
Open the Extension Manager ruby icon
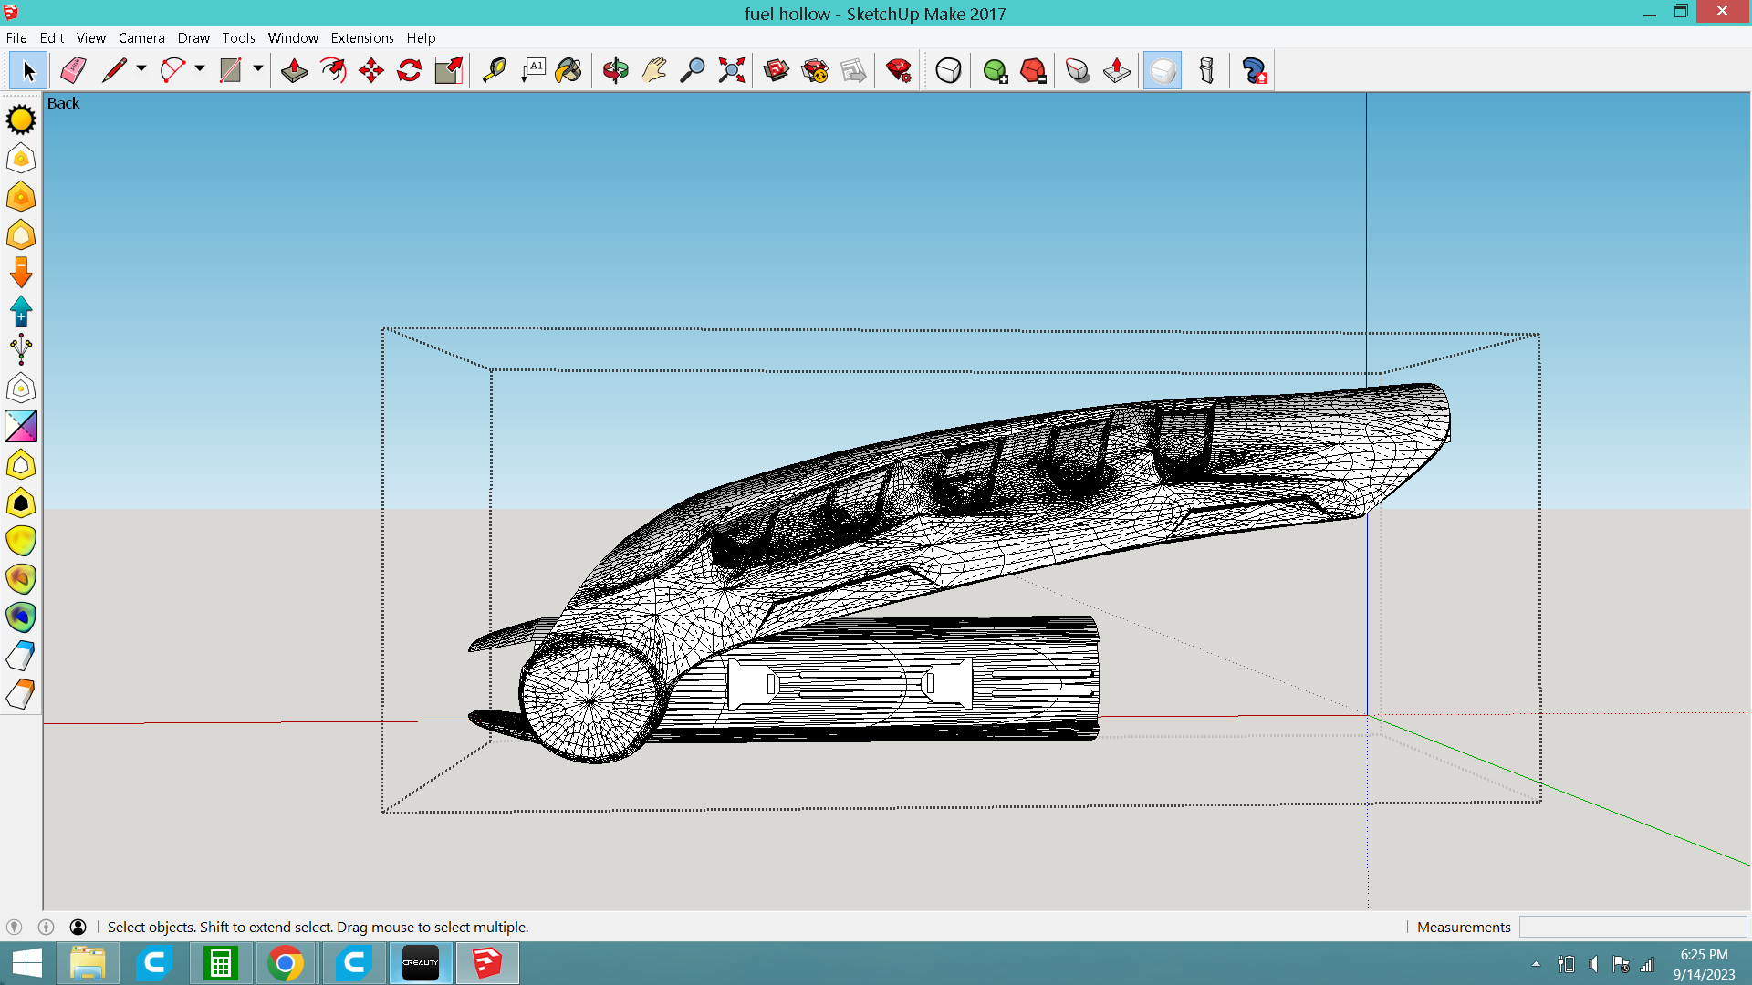(x=899, y=70)
